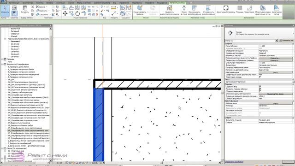295x166 pixels.
Task: Toggle the Обрезать аннотации checkbox
Action: click(x=260, y=91)
